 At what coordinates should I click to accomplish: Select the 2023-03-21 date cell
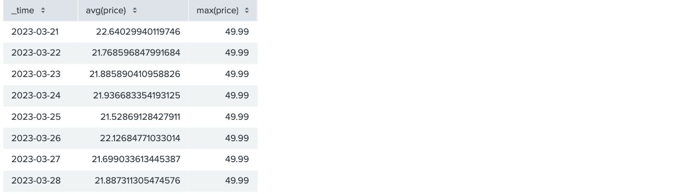(35, 32)
